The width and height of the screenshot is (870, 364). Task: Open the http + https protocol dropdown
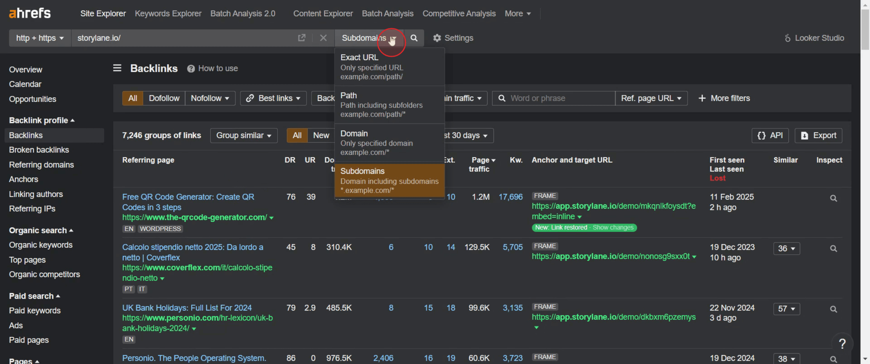(x=40, y=38)
